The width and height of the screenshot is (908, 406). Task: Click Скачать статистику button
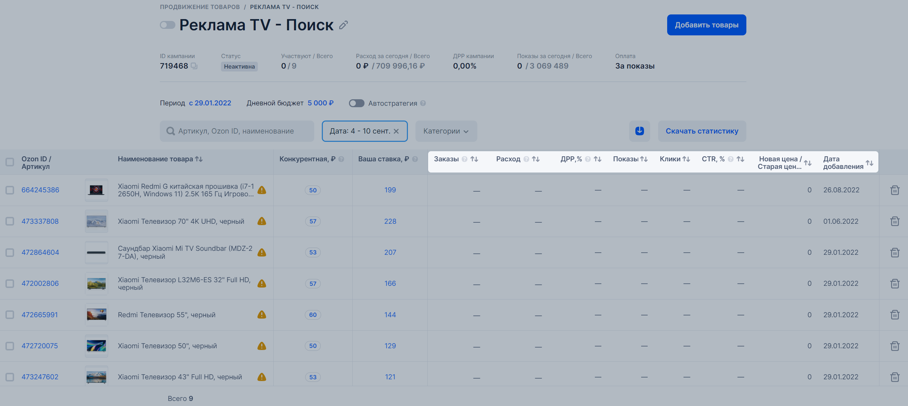(x=702, y=131)
